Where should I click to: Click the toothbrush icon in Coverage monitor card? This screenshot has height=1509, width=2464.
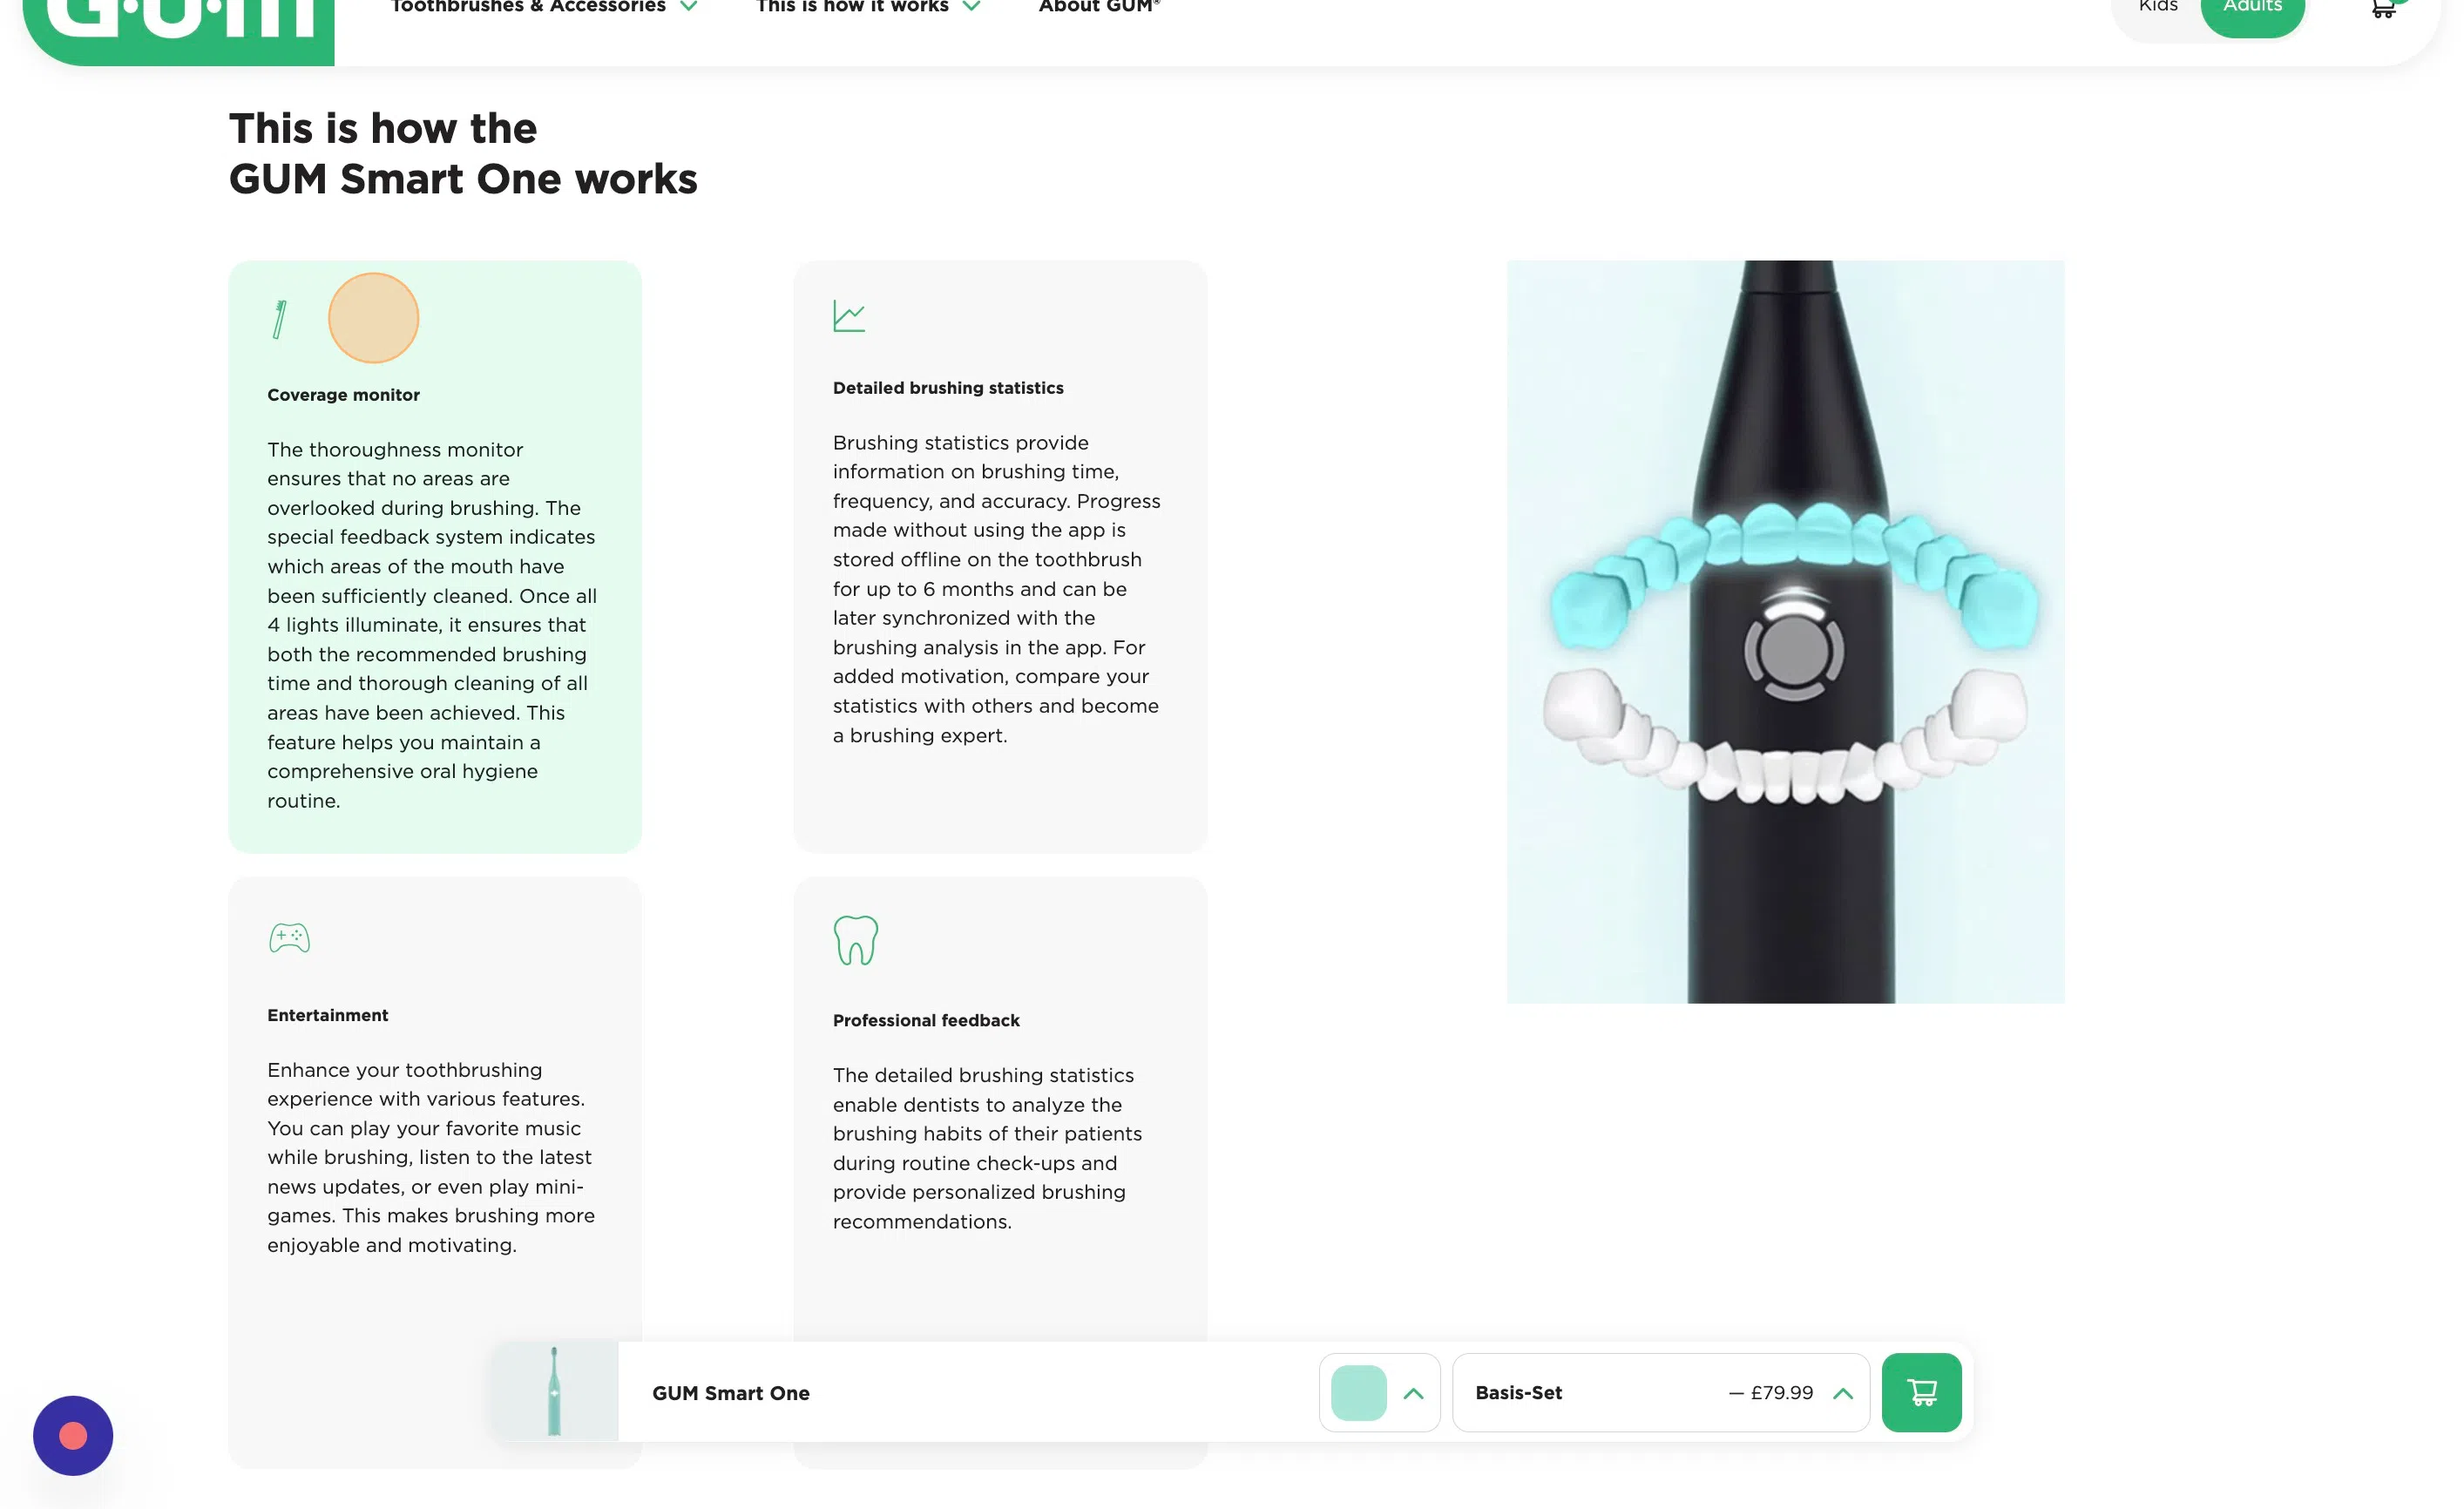[x=280, y=320]
